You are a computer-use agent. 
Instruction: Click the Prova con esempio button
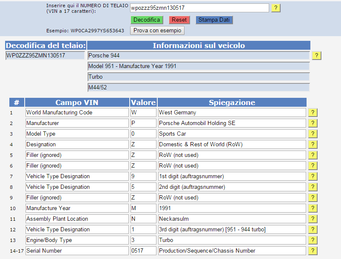[x=157, y=31]
